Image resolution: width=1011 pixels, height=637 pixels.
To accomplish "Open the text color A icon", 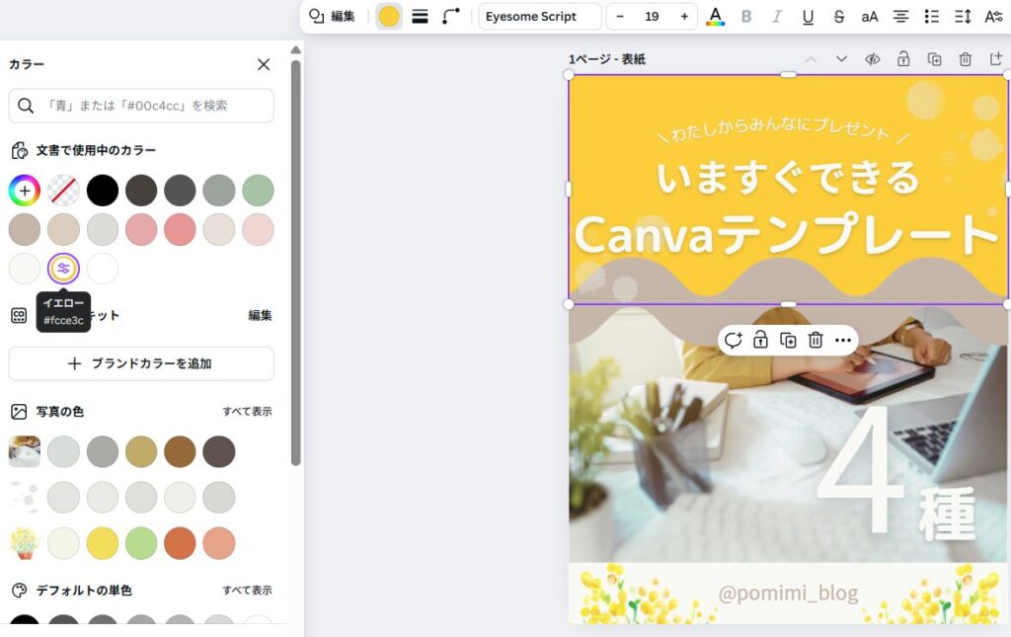I will pyautogui.click(x=715, y=16).
